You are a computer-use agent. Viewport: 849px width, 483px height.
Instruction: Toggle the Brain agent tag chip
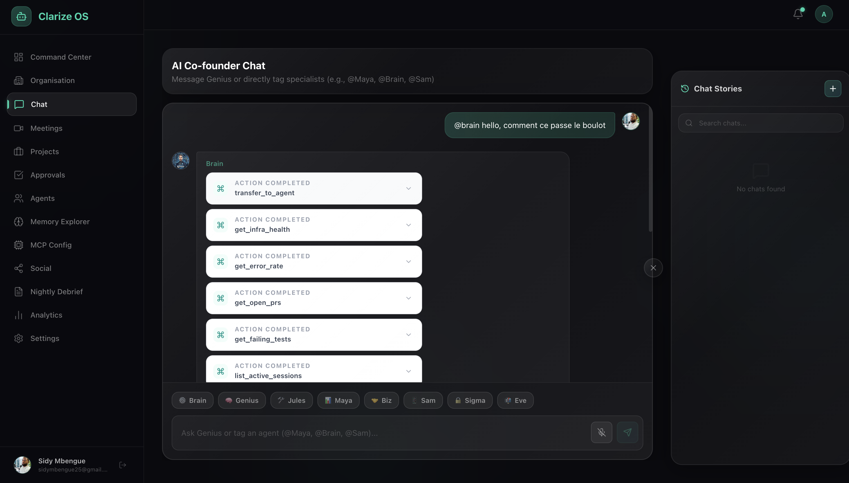pos(192,400)
